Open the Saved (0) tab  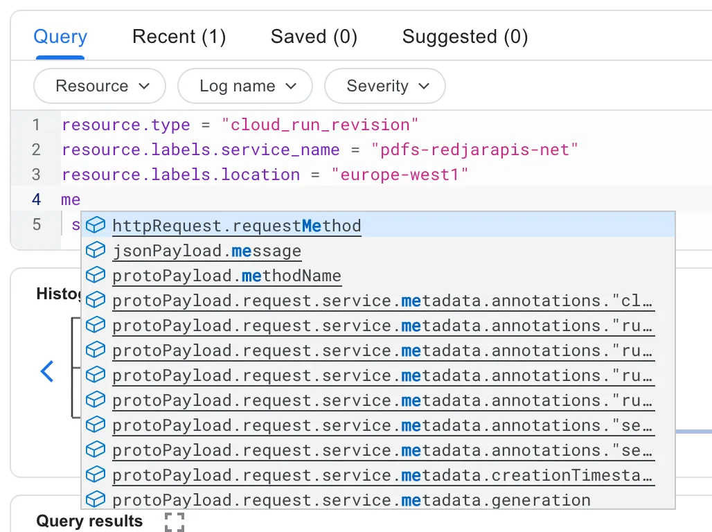pyautogui.click(x=314, y=36)
